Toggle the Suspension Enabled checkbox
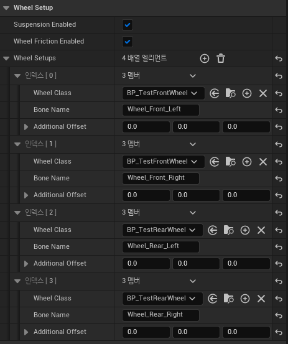Viewport: 288px width, 344px height. point(128,25)
